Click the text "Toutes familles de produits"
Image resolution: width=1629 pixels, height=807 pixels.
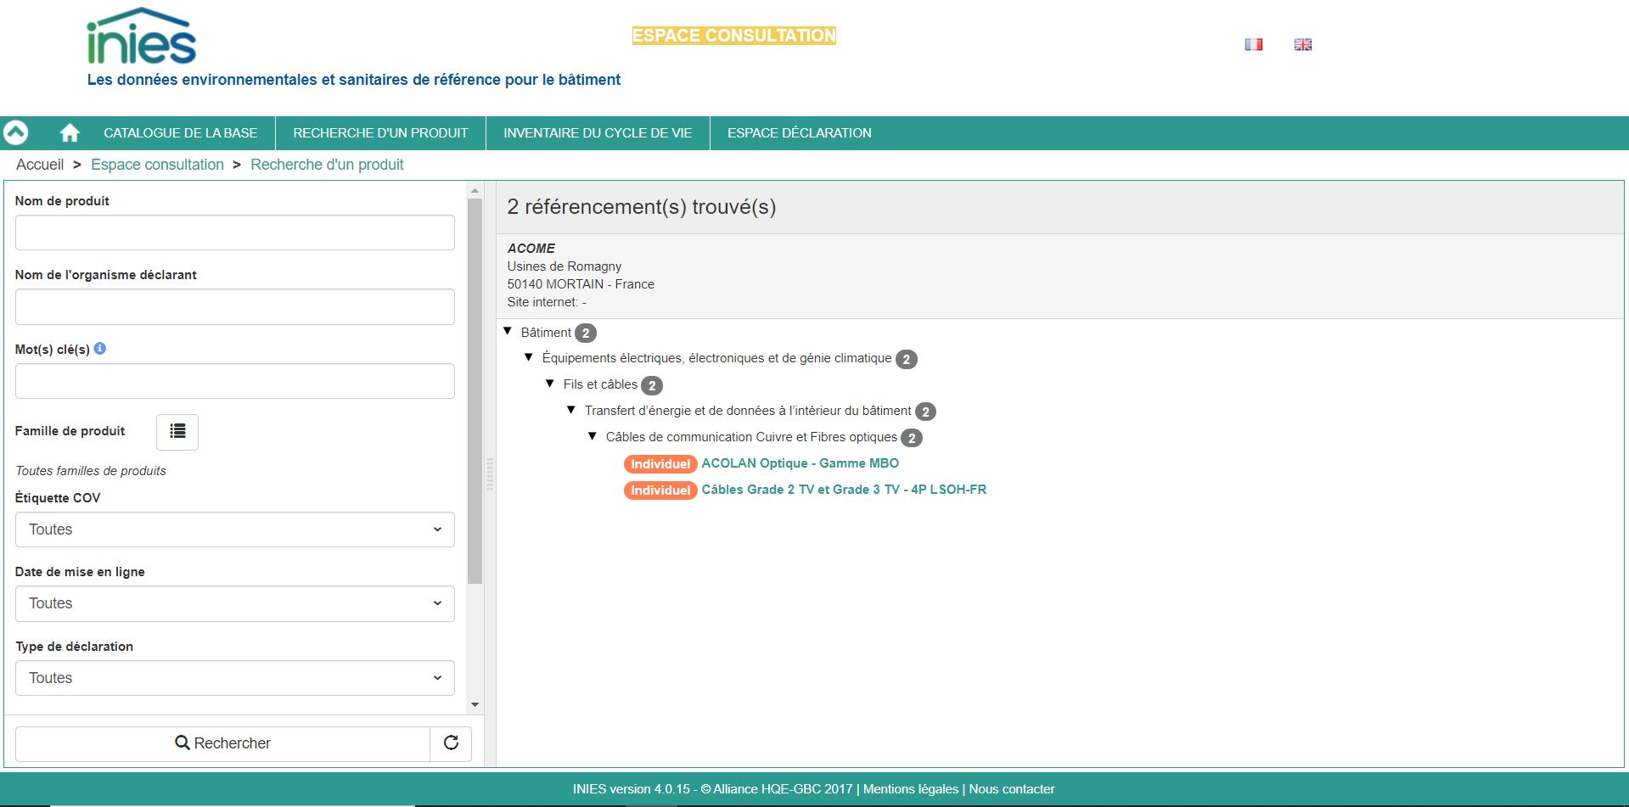[91, 471]
